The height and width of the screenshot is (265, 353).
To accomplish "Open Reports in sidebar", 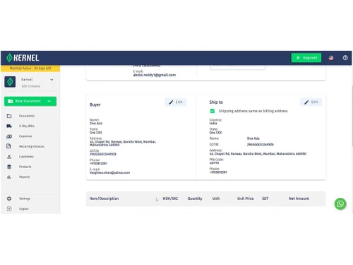I will 24,177.
